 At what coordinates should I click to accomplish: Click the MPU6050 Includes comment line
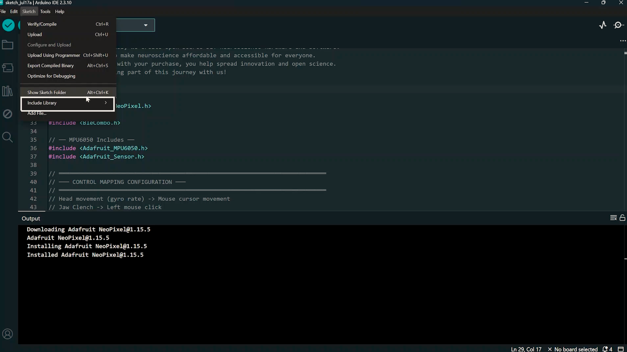(91, 140)
